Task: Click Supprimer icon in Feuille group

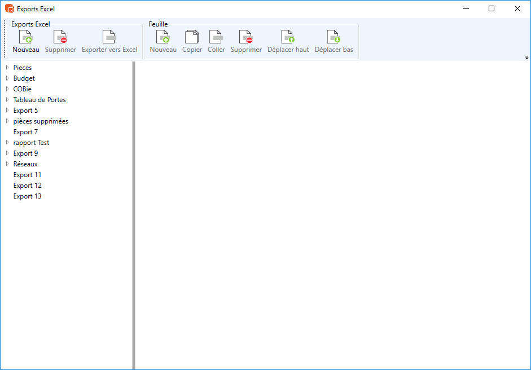Action: click(x=246, y=37)
